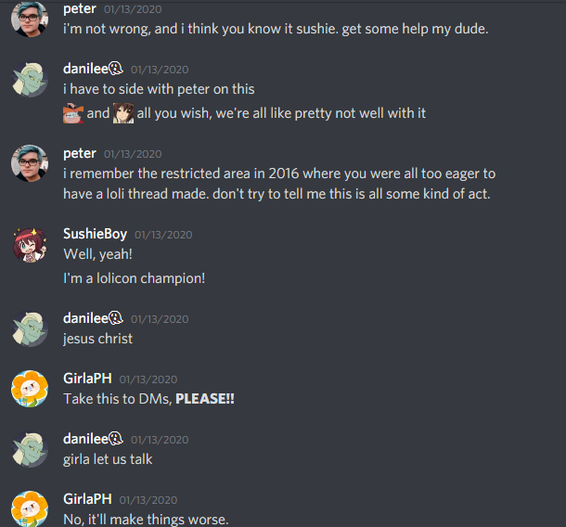Click the bold 'PLEASE!!' text
The image size is (566, 527).
[x=205, y=399]
